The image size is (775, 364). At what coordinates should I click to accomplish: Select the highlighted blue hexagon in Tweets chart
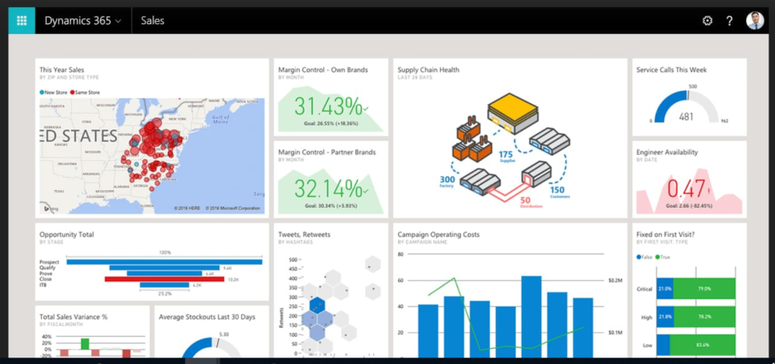click(317, 304)
